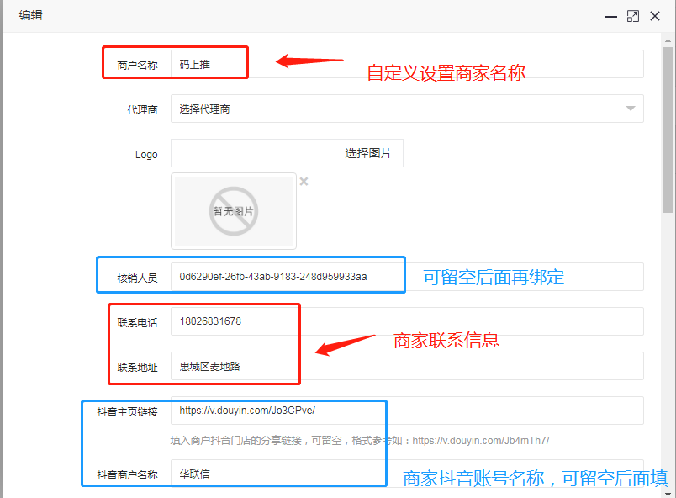Click the 编辑 dialog title text
The width and height of the screenshot is (676, 498).
pos(30,15)
